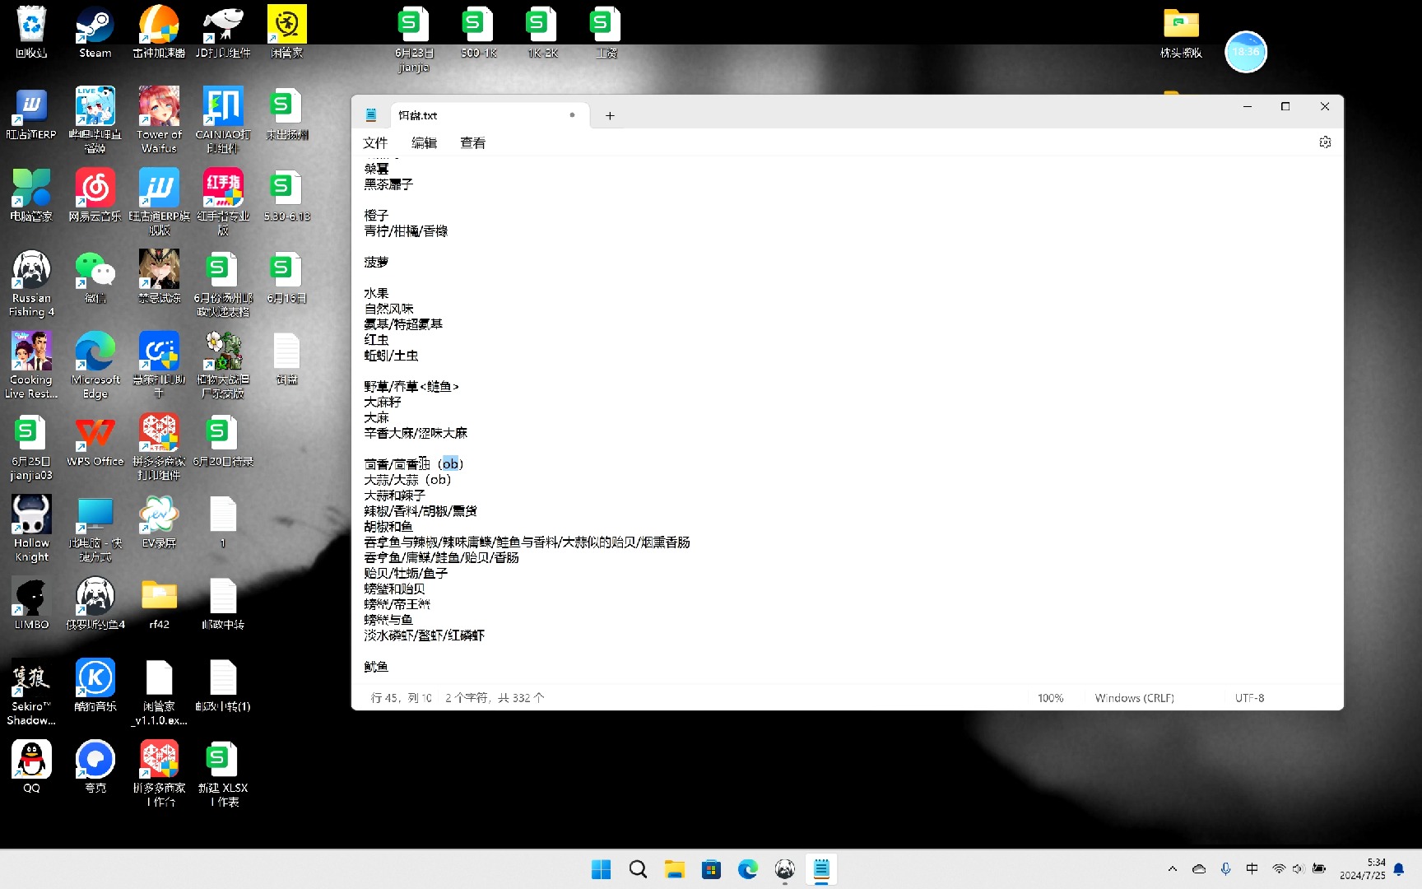1422x889 pixels.
Task: Open the 查看 menu in Notepad
Action: click(x=472, y=143)
